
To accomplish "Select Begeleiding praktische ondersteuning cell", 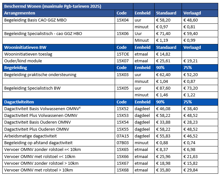I will (40, 75).
